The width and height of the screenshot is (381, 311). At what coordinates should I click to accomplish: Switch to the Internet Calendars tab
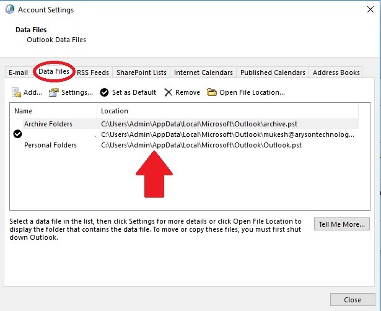pos(203,72)
